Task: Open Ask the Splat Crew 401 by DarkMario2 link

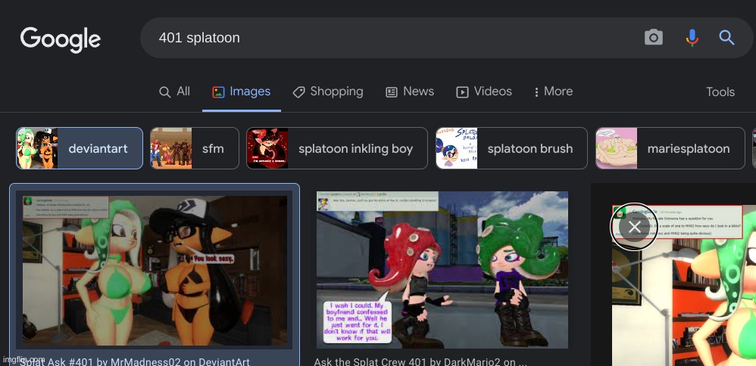Action: click(x=420, y=361)
